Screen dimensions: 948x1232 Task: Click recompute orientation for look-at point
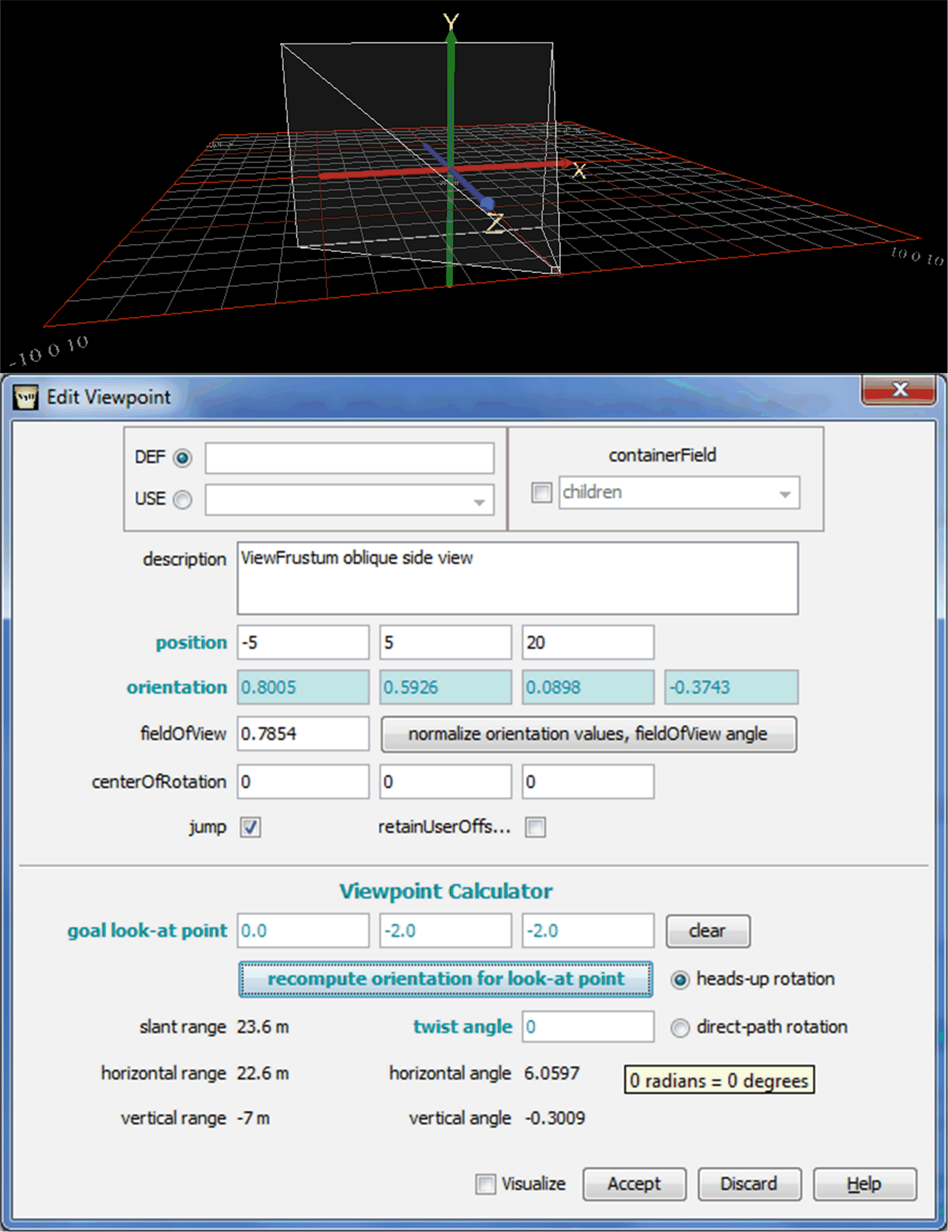coord(446,979)
